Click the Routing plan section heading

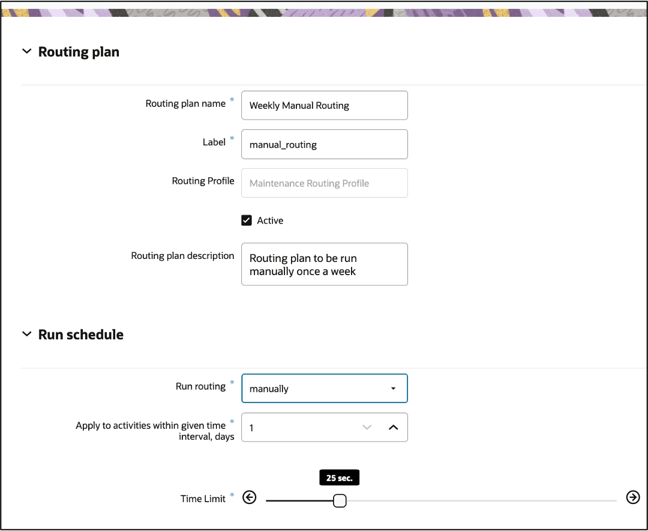[79, 52]
